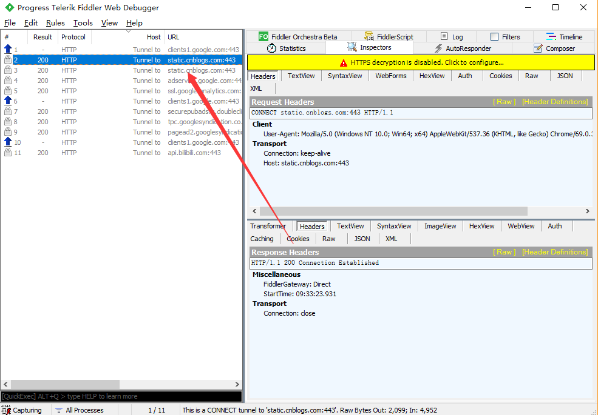Open the response WebView tab
The width and height of the screenshot is (598, 415).
click(520, 226)
